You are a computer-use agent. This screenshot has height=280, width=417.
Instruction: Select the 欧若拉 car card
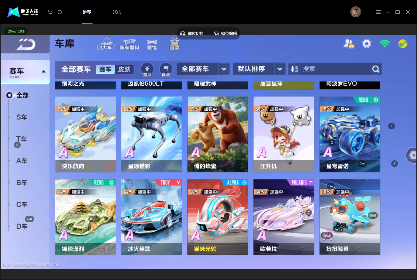pyautogui.click(x=284, y=217)
